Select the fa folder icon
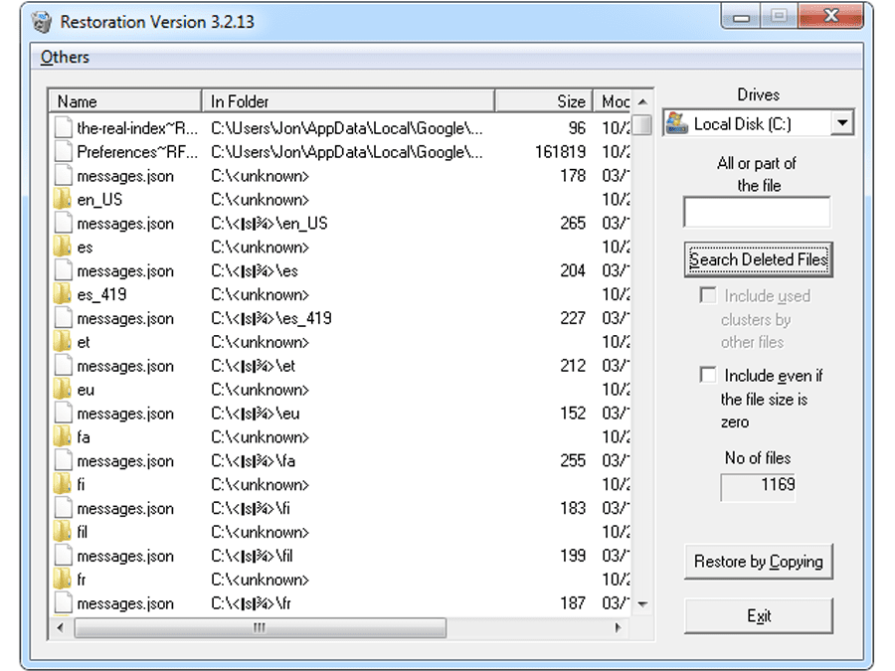895x671 pixels. [63, 437]
